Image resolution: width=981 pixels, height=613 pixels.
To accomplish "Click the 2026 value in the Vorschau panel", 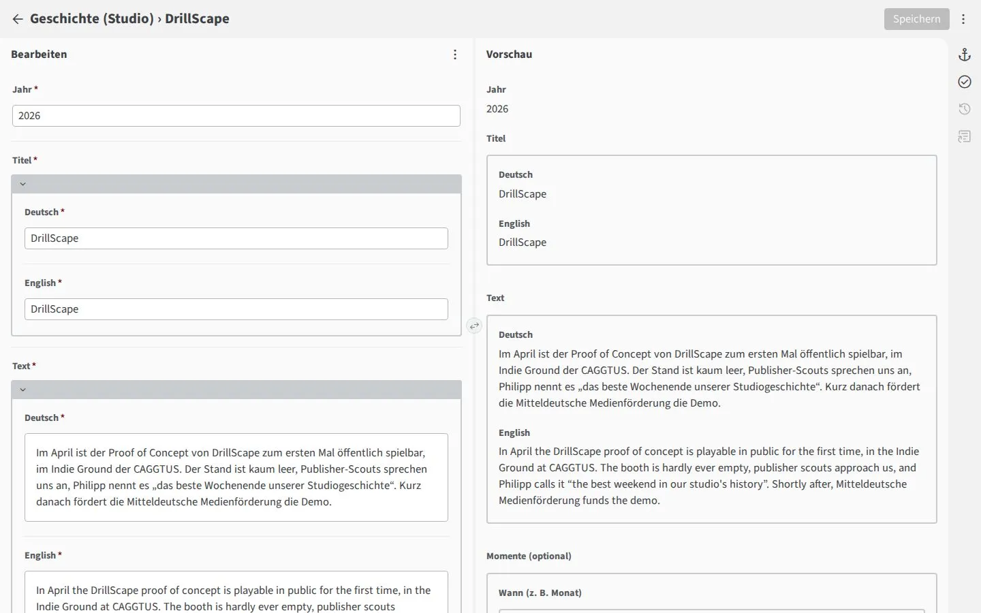I will click(497, 109).
